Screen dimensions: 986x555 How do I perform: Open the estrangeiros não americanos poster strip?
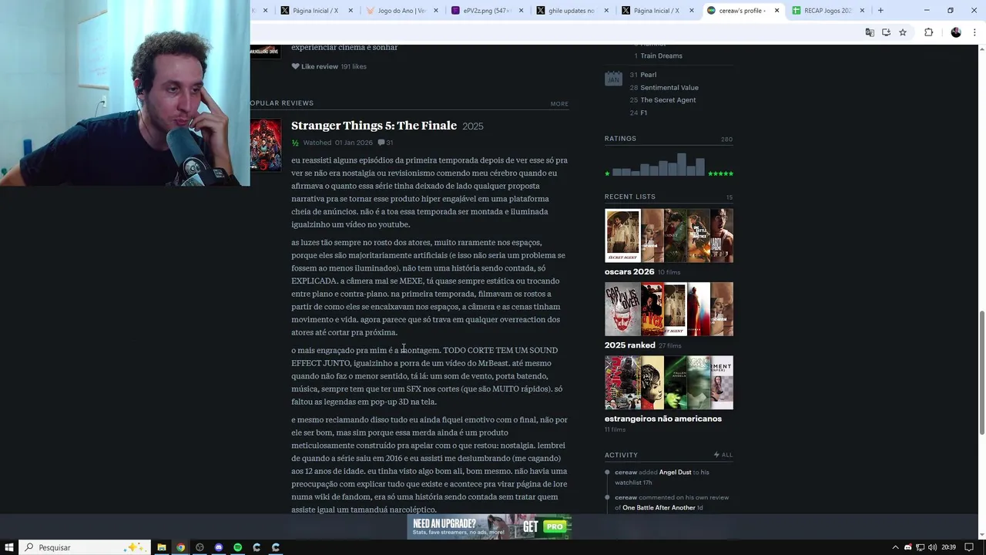tap(669, 382)
